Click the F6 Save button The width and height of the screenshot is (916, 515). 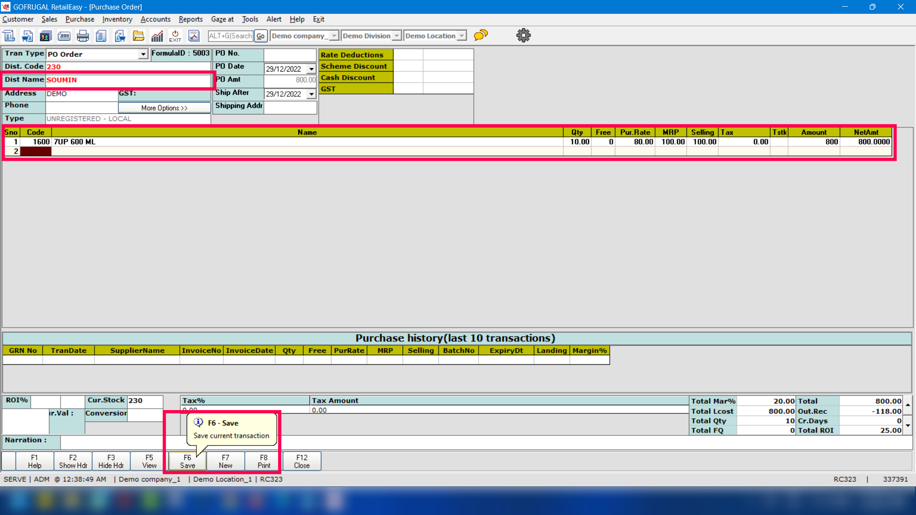[x=187, y=461]
